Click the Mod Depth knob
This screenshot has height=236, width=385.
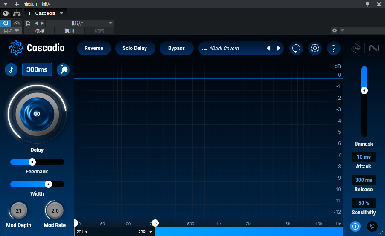(19, 210)
